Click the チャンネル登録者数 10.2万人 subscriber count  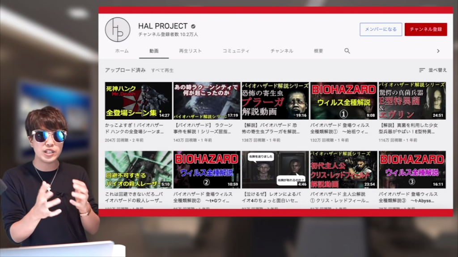pos(168,34)
